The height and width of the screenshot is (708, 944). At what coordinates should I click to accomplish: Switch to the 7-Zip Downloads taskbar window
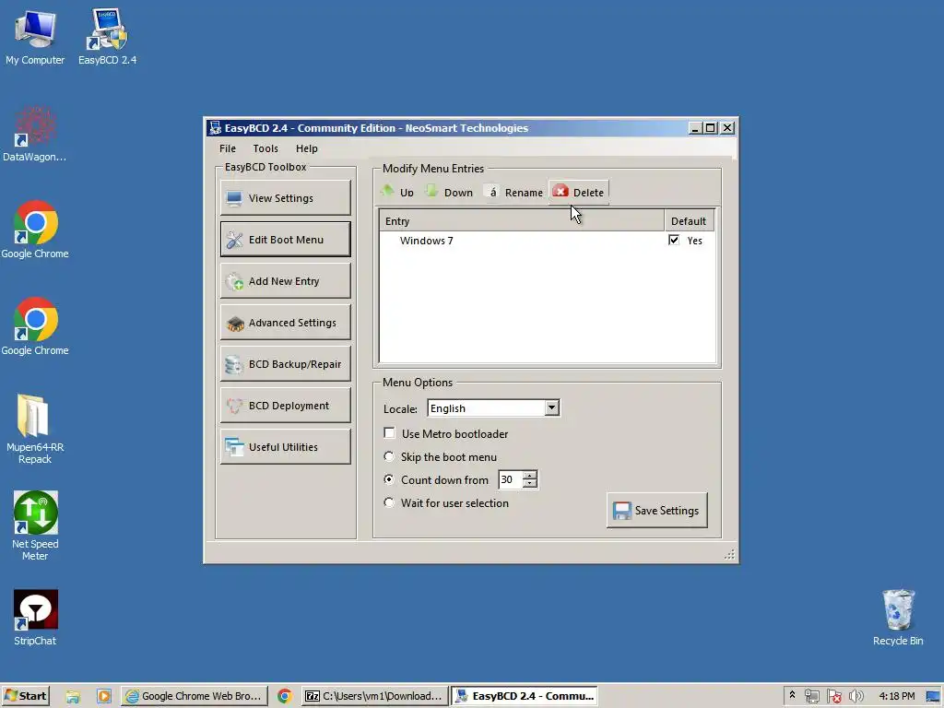(x=374, y=696)
